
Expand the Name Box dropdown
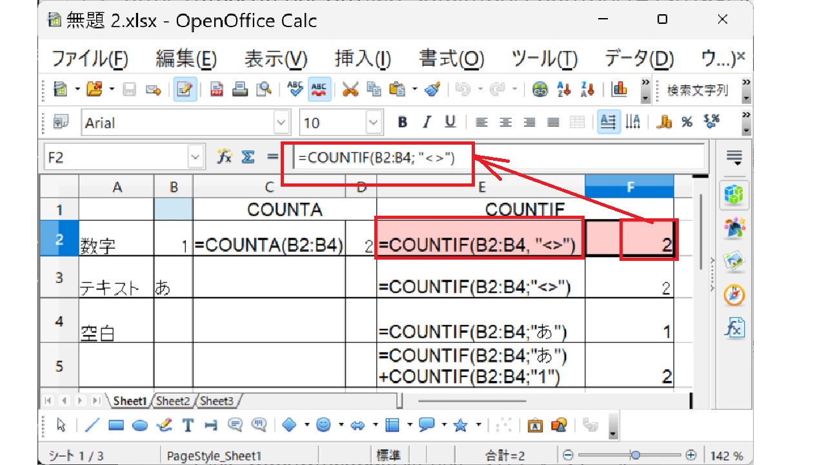pyautogui.click(x=196, y=157)
